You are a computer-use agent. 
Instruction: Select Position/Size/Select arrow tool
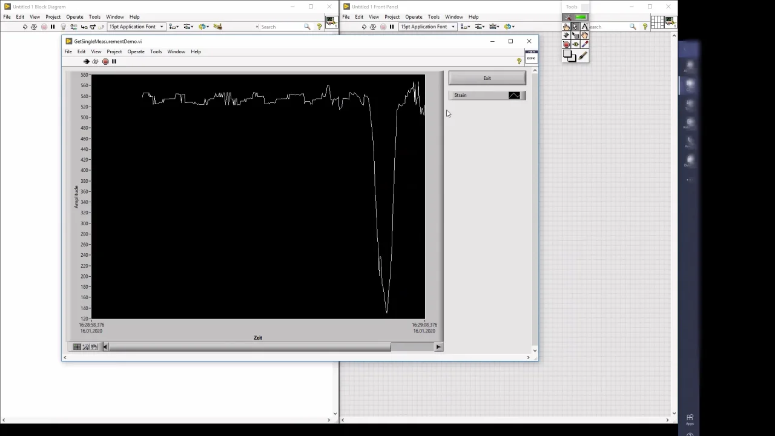575,27
